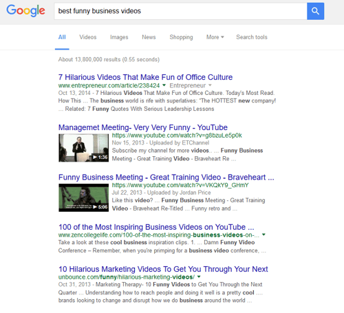This screenshot has height=313, width=344.
Task: Expand arrow next to unbounce.com URL
Action: tap(199, 277)
